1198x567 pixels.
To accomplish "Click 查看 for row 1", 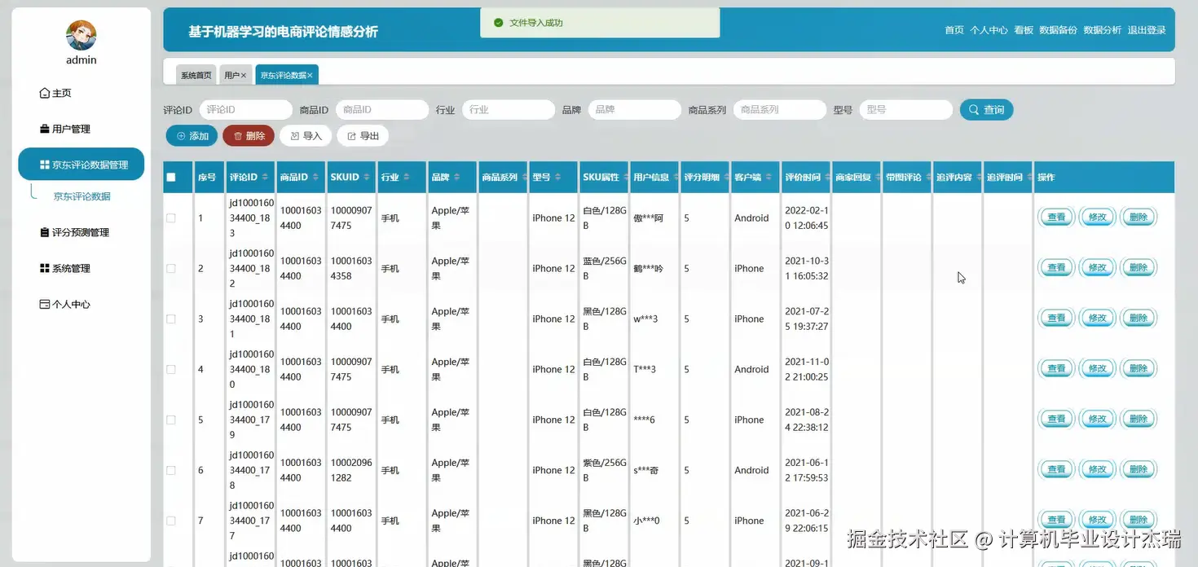I will (1056, 218).
